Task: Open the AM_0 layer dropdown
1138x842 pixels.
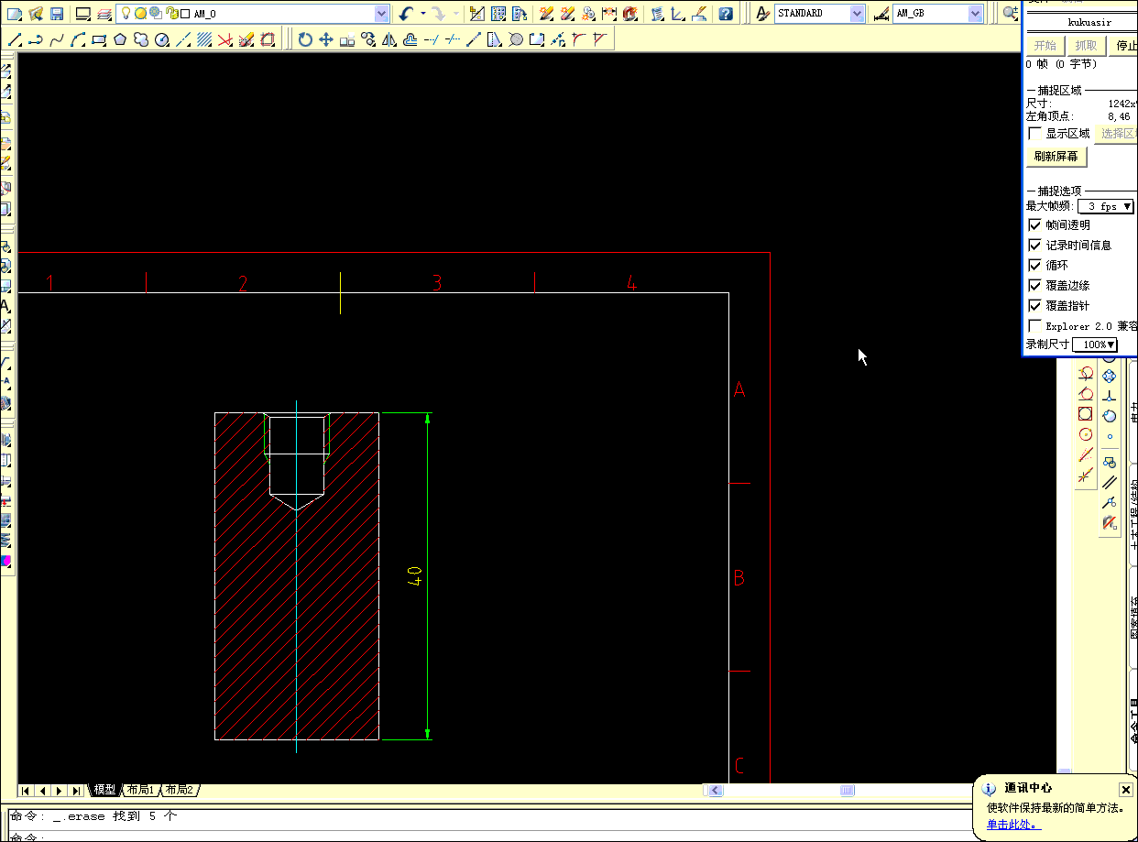Action: coord(382,14)
